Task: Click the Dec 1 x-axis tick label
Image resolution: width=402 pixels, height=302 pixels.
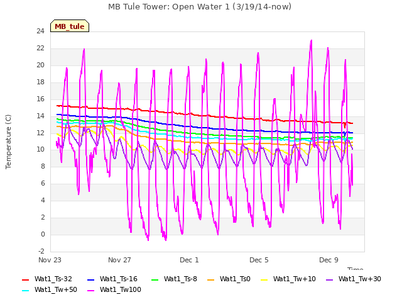Action: pos(189,260)
